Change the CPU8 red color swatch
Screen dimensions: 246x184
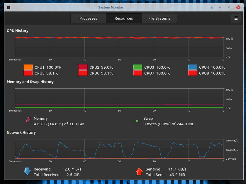pos(193,73)
